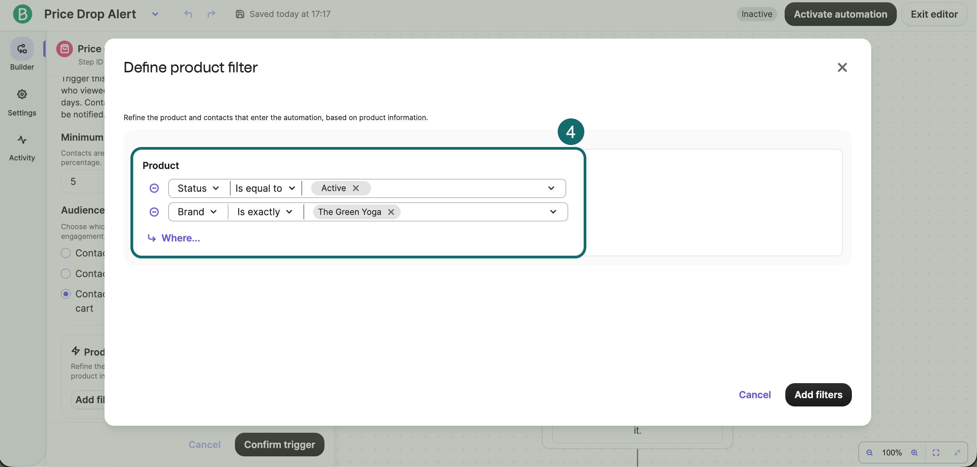The height and width of the screenshot is (467, 977).
Task: Click the Price Drop Alert title
Action: coord(90,14)
